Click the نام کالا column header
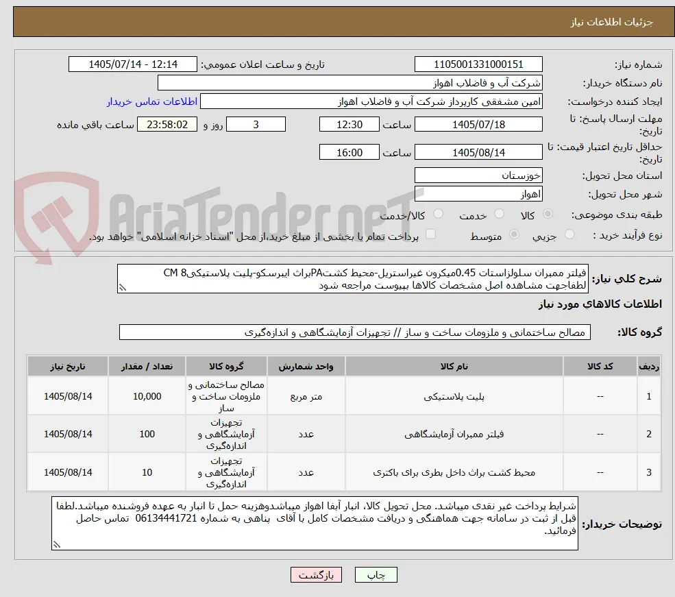Image resolution: width=675 pixels, height=597 pixels. (x=454, y=366)
